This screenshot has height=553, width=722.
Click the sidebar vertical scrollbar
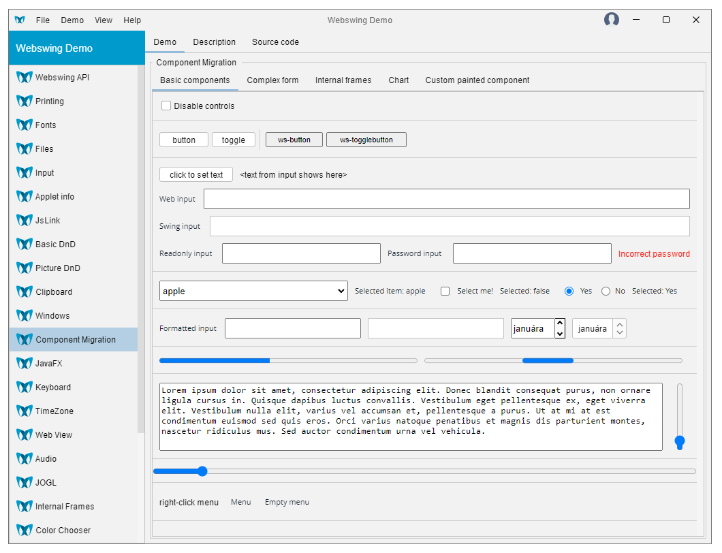point(141,249)
